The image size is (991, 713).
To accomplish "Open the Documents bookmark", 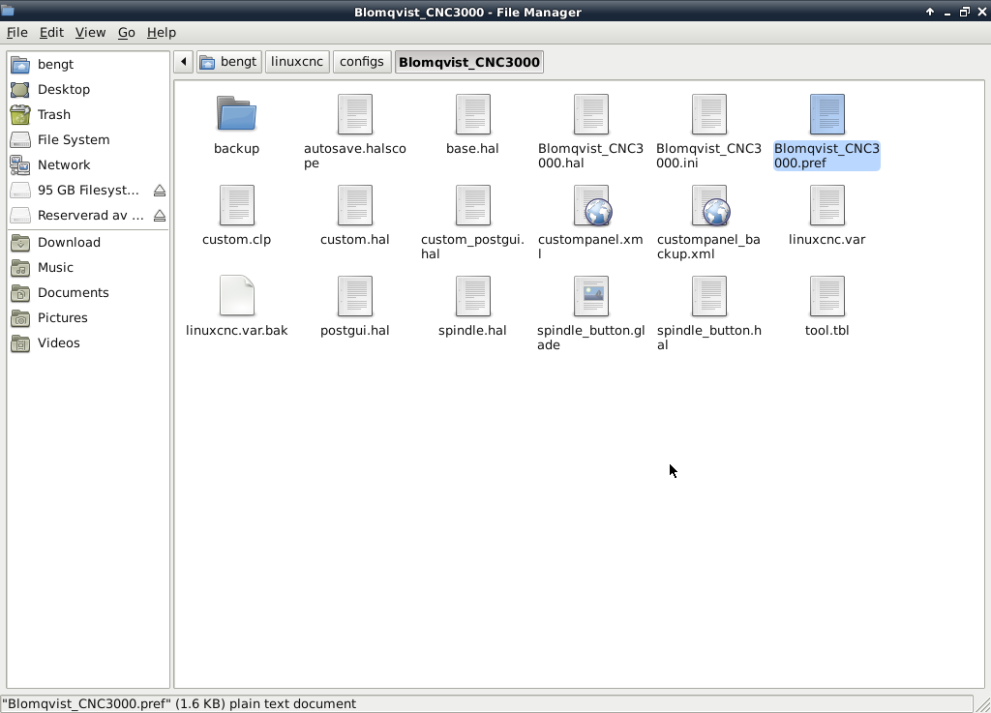I will click(88, 292).
